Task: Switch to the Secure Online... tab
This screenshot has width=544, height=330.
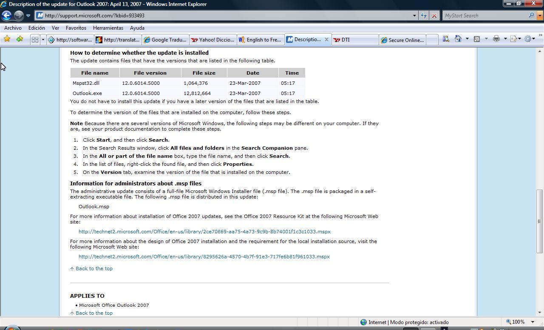Action: (x=402, y=39)
